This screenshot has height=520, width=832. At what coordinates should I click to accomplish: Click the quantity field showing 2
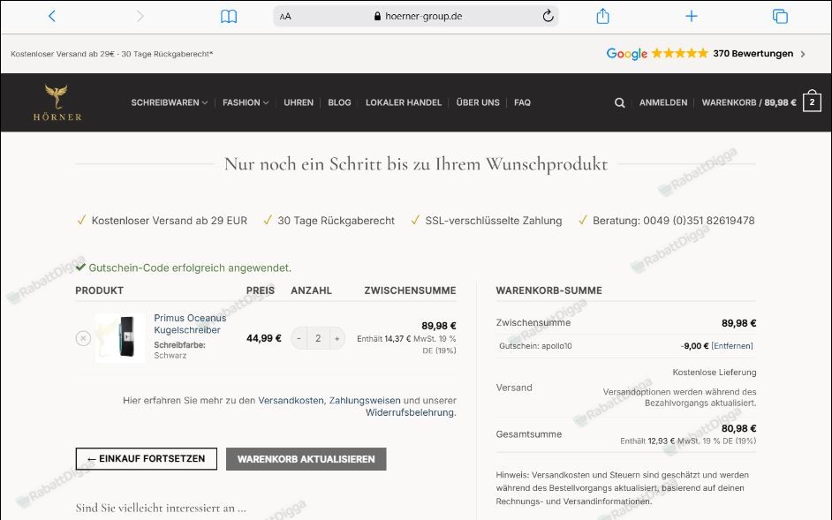click(x=318, y=338)
